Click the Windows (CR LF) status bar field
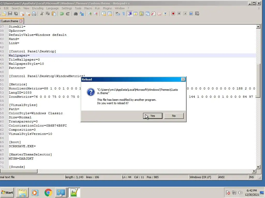The width and height of the screenshot is (265, 198). pyautogui.click(x=203, y=177)
